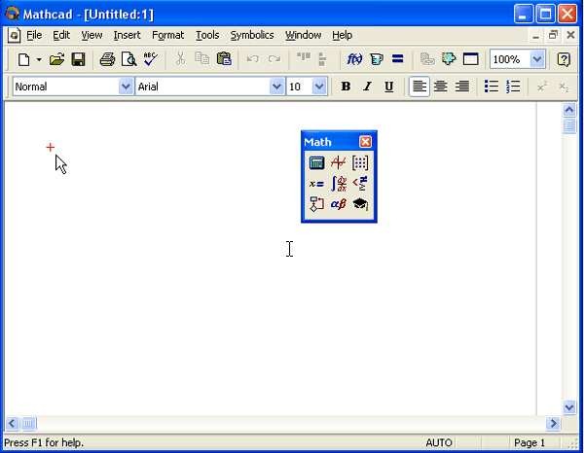
Task: Toggle bulleted list
Action: [x=492, y=87]
